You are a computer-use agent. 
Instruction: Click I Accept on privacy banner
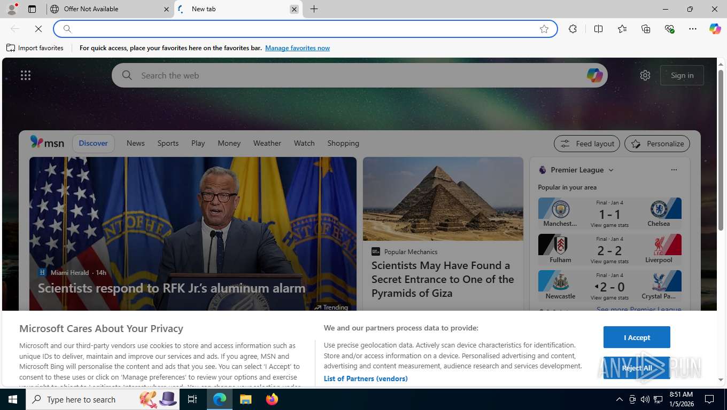pos(637,337)
